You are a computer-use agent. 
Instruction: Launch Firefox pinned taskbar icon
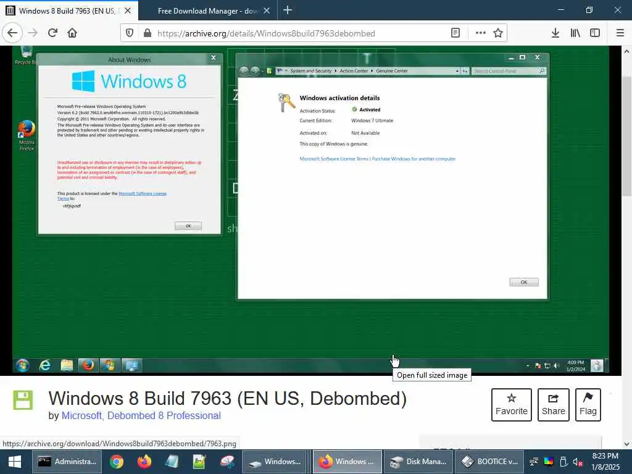[144, 462]
